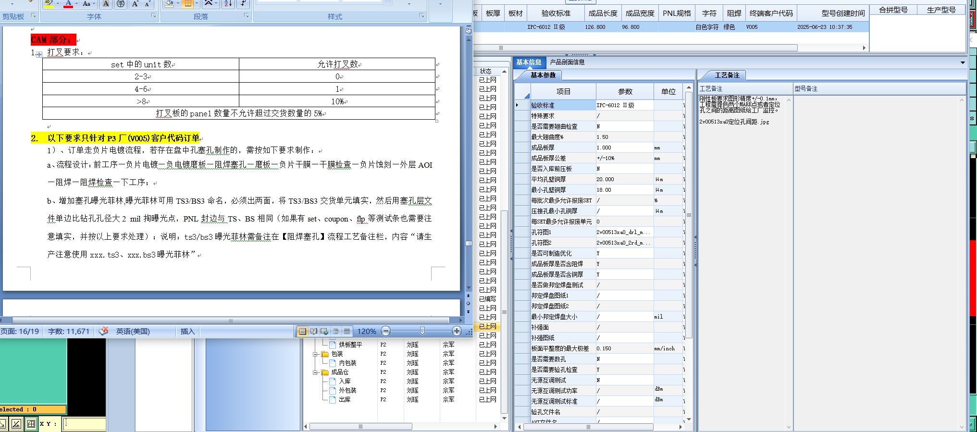The height and width of the screenshot is (432, 977).
Task: Open the font color dropdown arrow
Action: click(76, 3)
